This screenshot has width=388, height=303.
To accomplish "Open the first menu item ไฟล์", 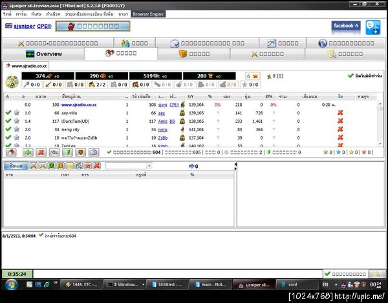I will [7, 14].
